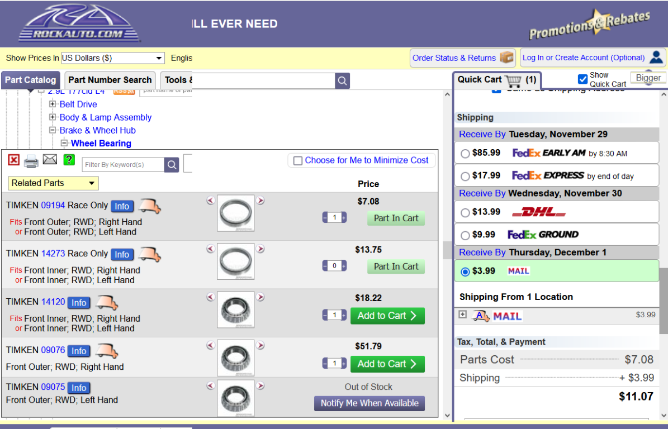
Task: Click Notify Me When Available button
Action: point(369,403)
